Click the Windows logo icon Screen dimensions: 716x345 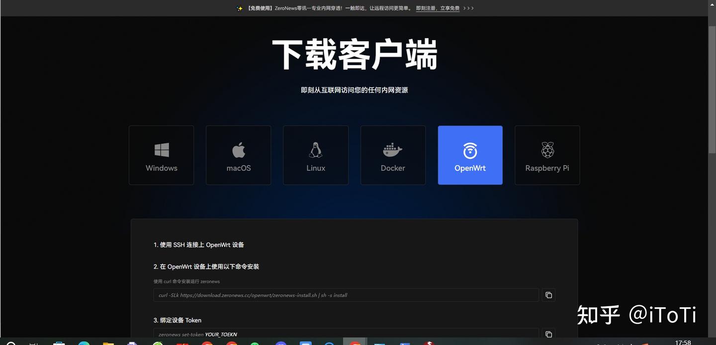[x=161, y=149]
